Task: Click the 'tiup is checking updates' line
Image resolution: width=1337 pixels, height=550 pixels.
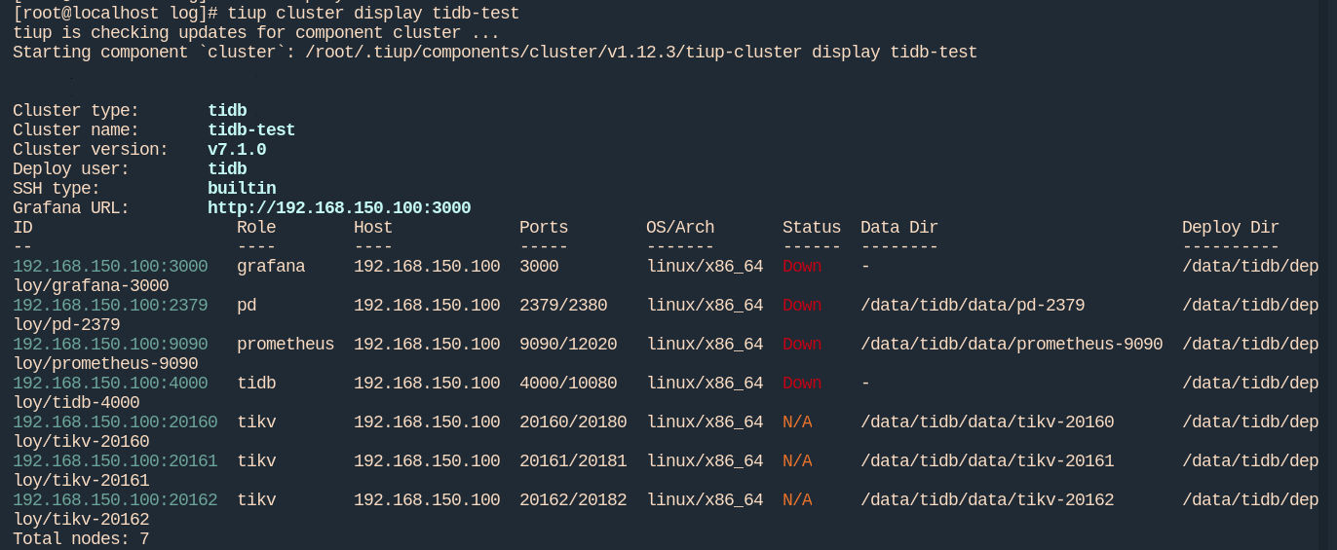Action: (x=256, y=32)
